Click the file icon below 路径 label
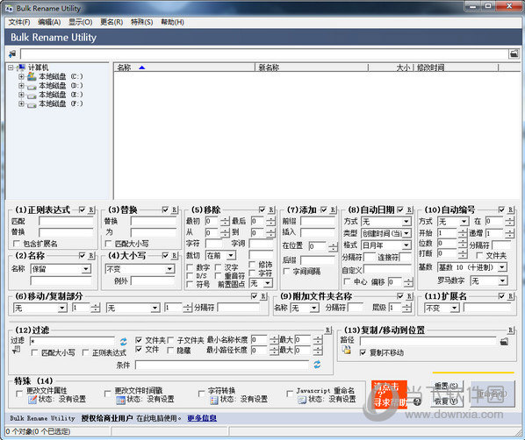This screenshot has width=525, height=440. pyautogui.click(x=347, y=350)
